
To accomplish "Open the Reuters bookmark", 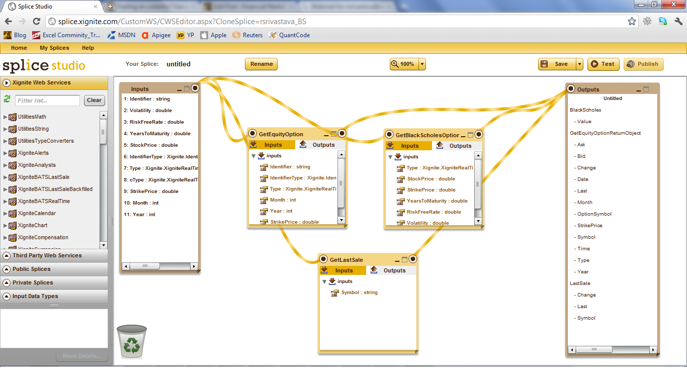I will tap(247, 35).
